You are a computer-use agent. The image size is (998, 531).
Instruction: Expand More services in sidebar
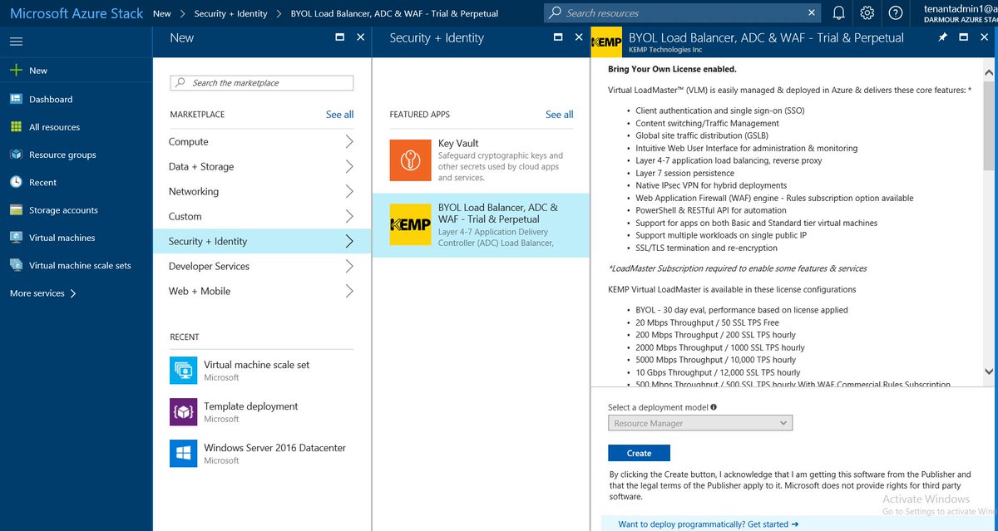tap(43, 293)
